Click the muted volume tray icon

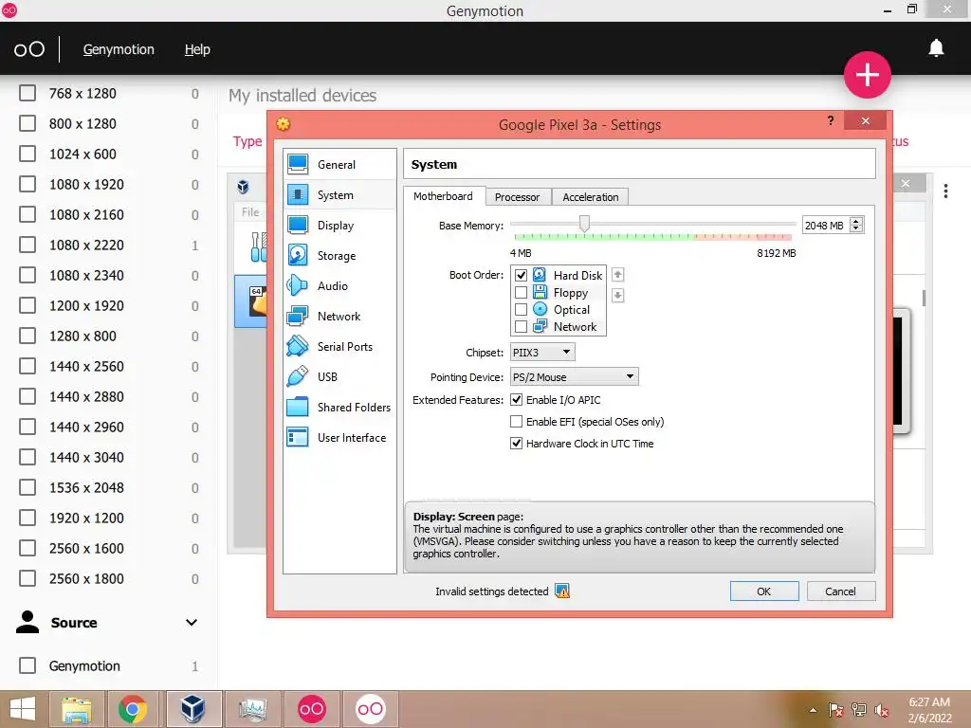coord(881,711)
